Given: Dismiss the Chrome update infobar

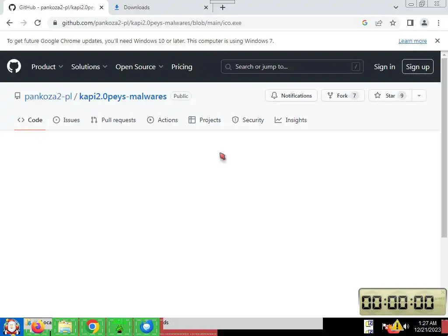Looking at the screenshot, I should tap(437, 41).
